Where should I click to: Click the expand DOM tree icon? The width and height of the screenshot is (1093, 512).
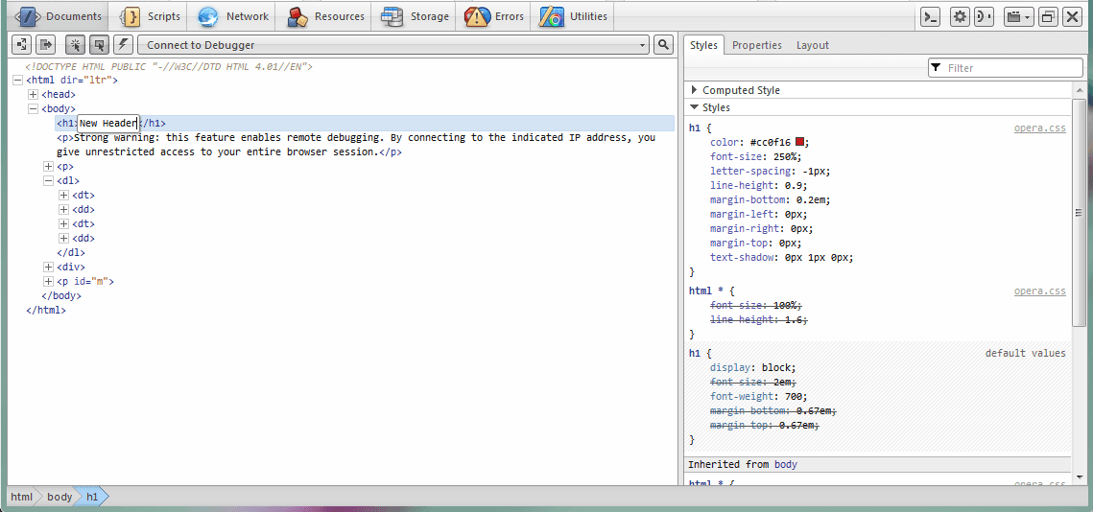pyautogui.click(x=21, y=45)
